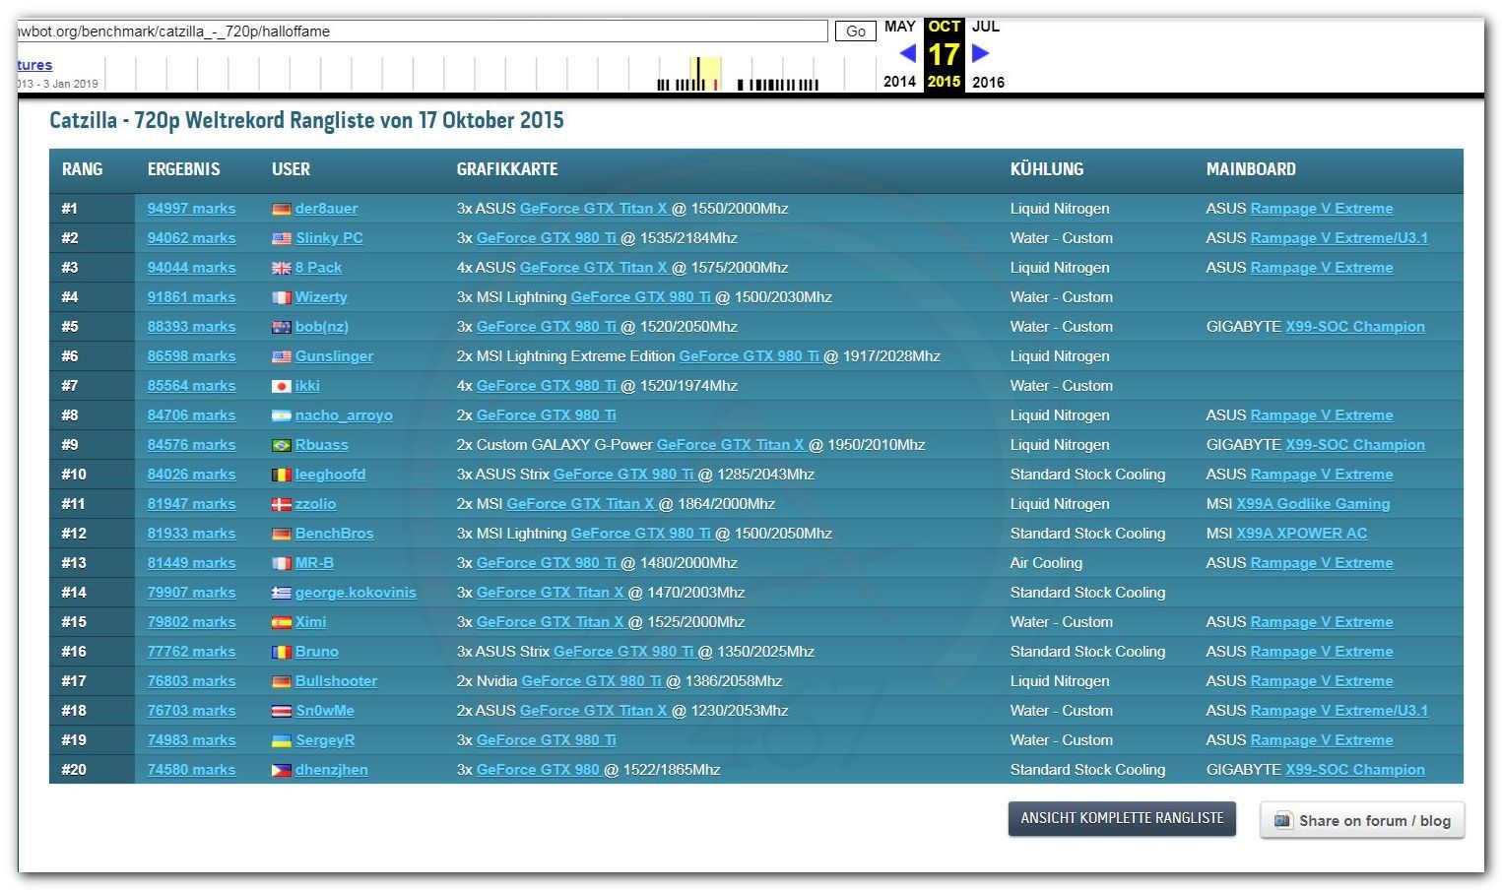Click the Philippine flag beside dhenzjhen
1502x890 pixels.
(282, 770)
